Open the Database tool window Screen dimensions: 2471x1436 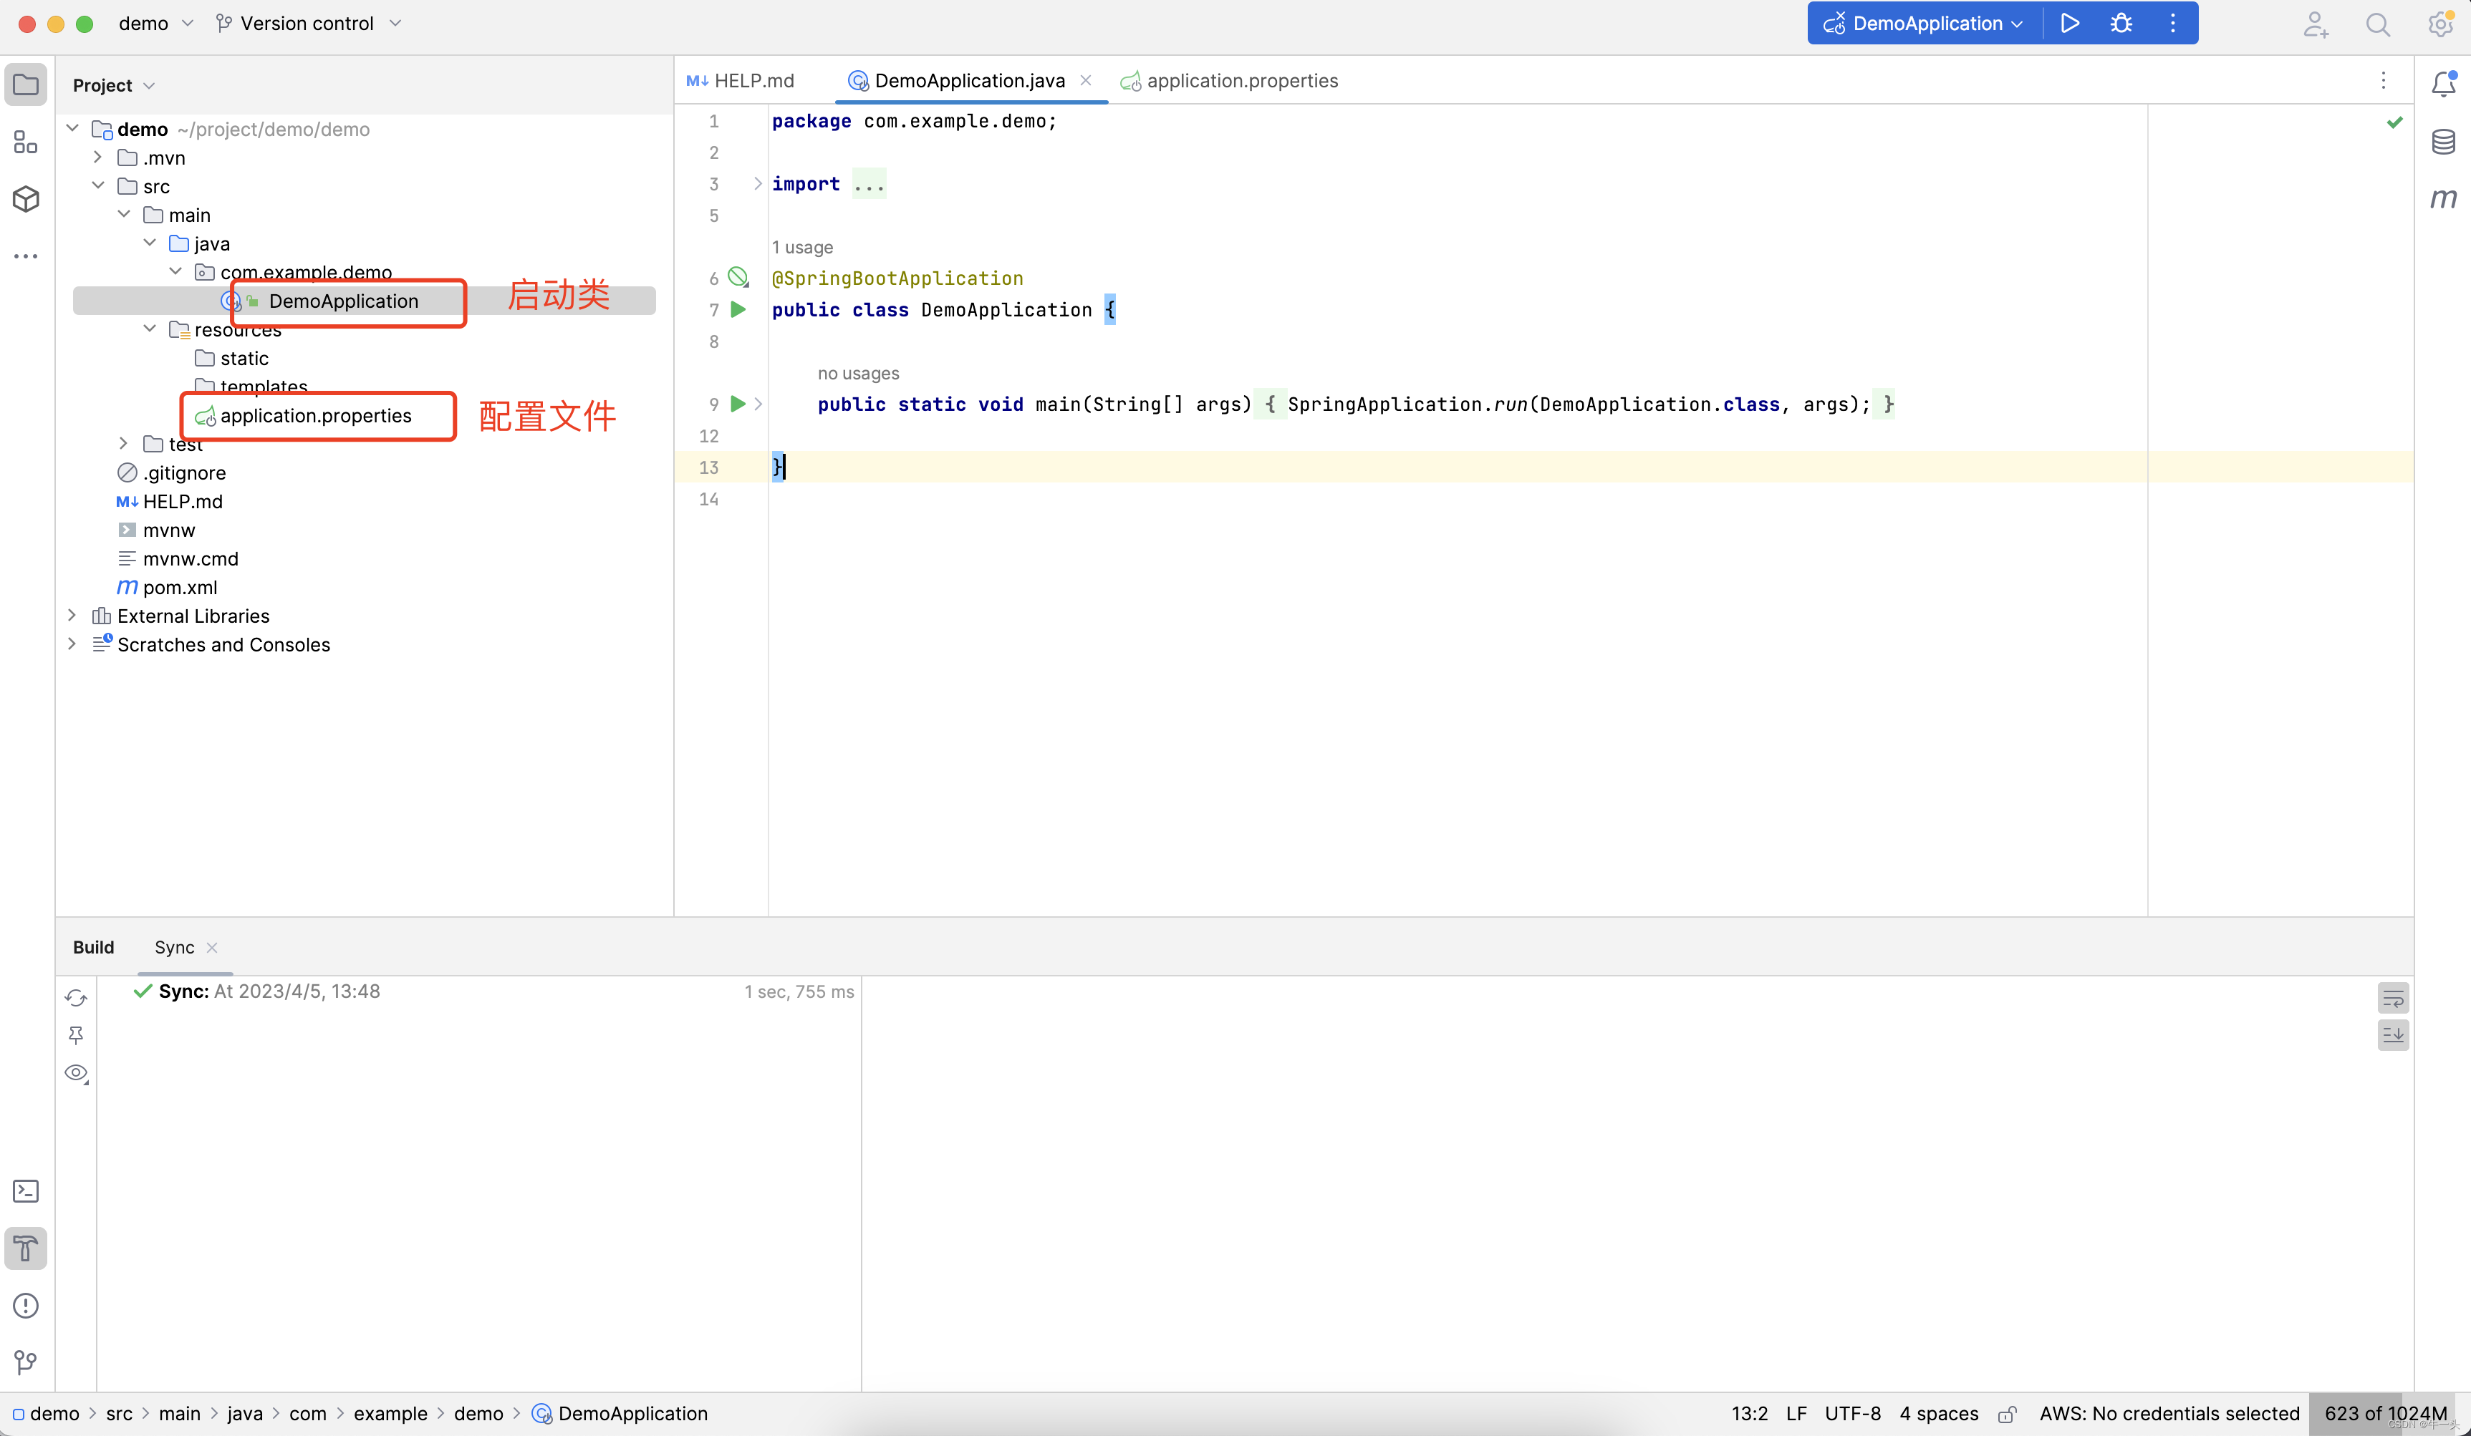click(2442, 142)
